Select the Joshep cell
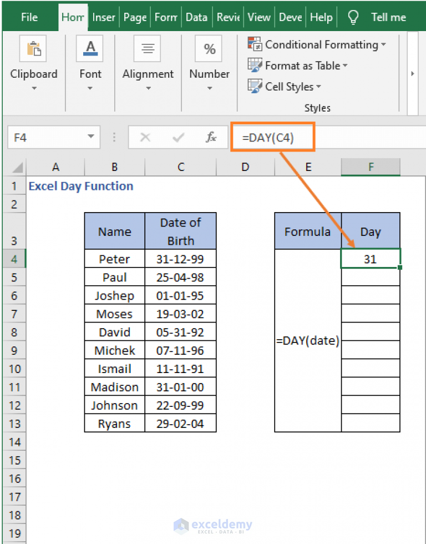 114,295
